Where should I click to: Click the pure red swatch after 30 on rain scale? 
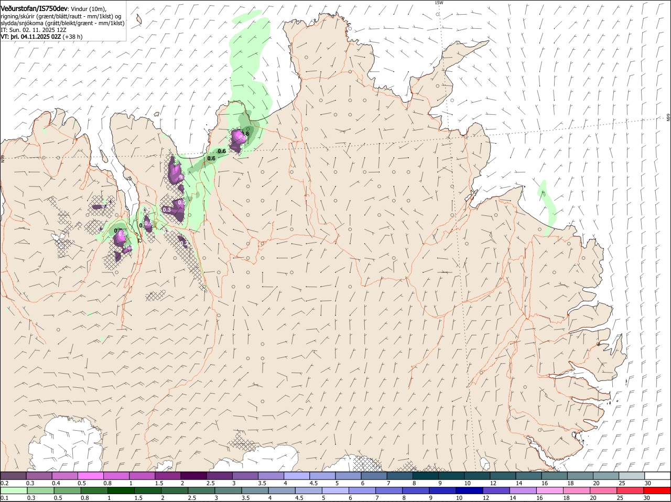click(x=657, y=491)
